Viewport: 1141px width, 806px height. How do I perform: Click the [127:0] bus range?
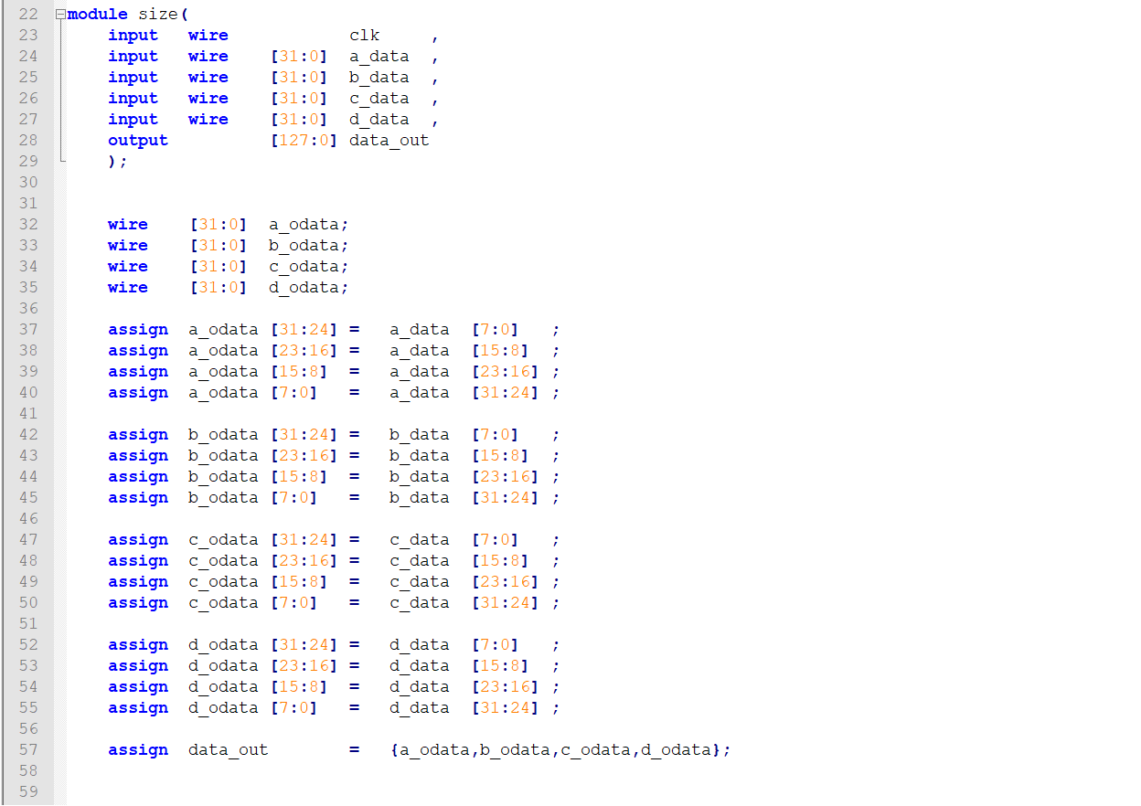304,141
